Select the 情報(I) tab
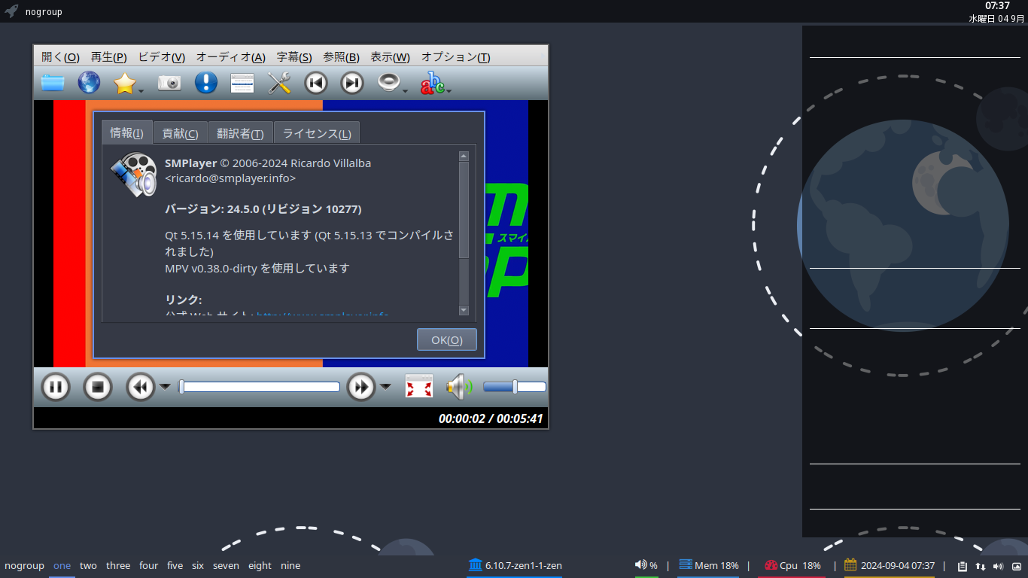The image size is (1028, 578). [x=127, y=132]
